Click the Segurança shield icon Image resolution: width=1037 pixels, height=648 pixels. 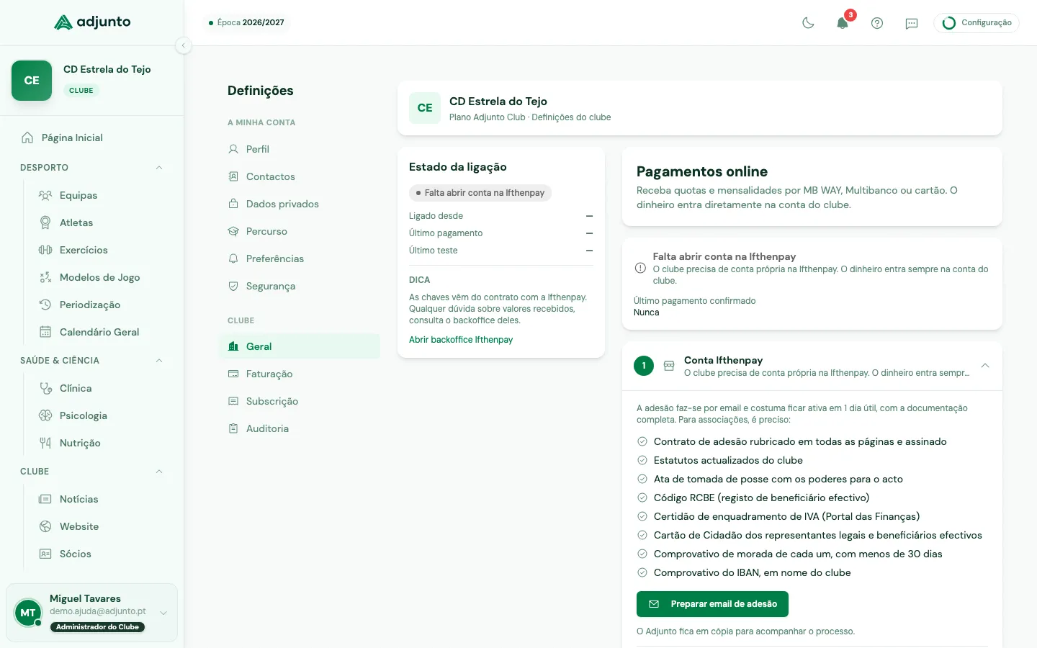tap(233, 286)
